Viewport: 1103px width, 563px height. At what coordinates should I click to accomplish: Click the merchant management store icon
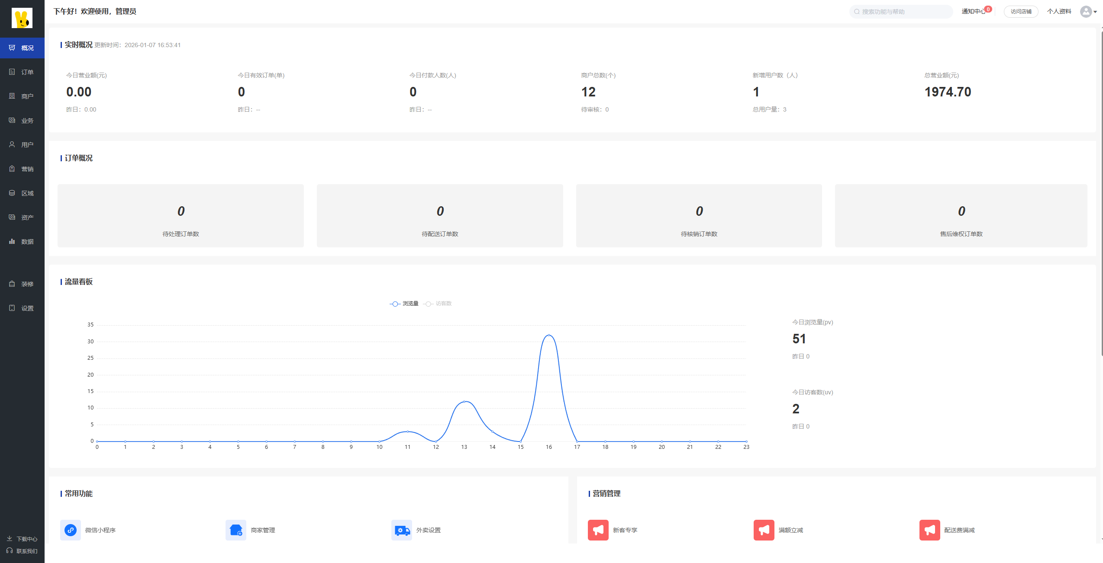coord(235,530)
